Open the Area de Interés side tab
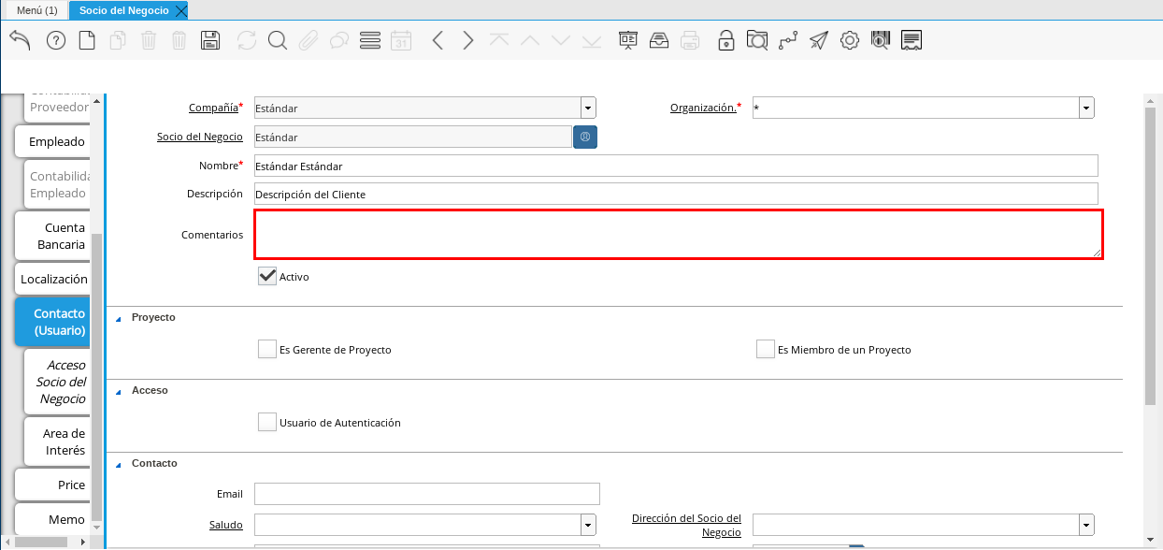Image resolution: width=1163 pixels, height=550 pixels. coord(56,441)
